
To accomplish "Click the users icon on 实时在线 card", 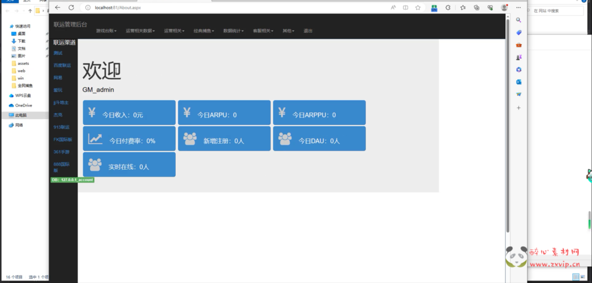I will (95, 164).
